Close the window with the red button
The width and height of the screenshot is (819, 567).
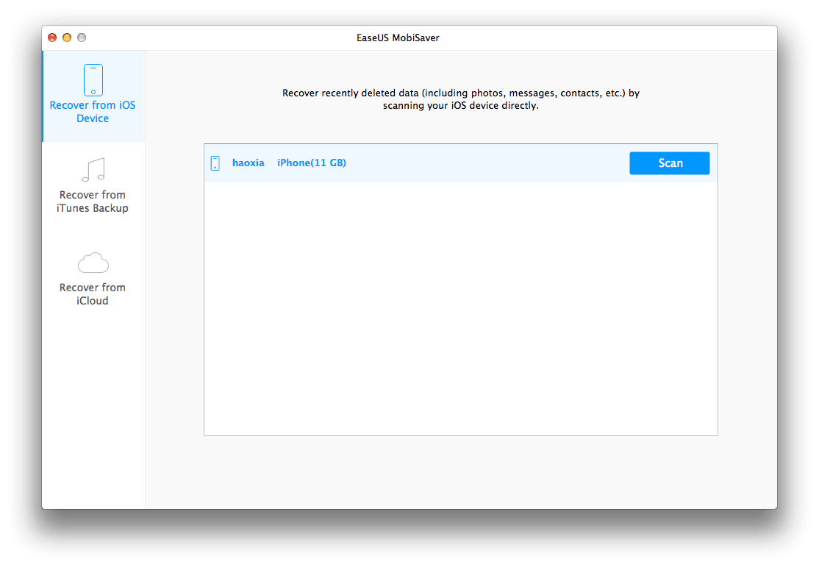[52, 38]
